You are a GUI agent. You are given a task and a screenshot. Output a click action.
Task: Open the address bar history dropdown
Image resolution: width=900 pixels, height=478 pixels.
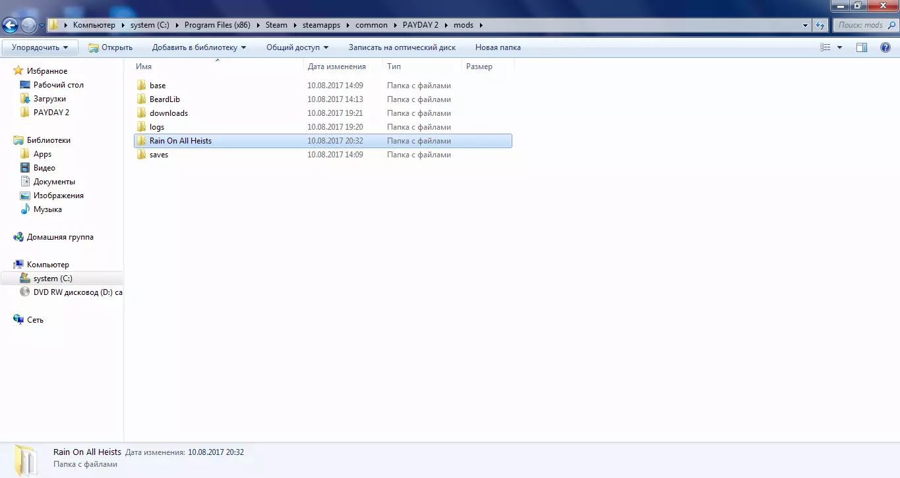[805, 26]
